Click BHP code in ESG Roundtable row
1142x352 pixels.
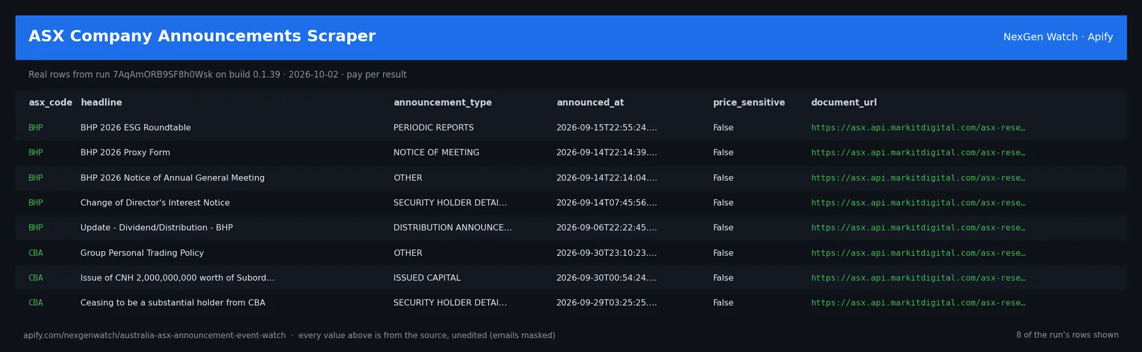pyautogui.click(x=36, y=128)
